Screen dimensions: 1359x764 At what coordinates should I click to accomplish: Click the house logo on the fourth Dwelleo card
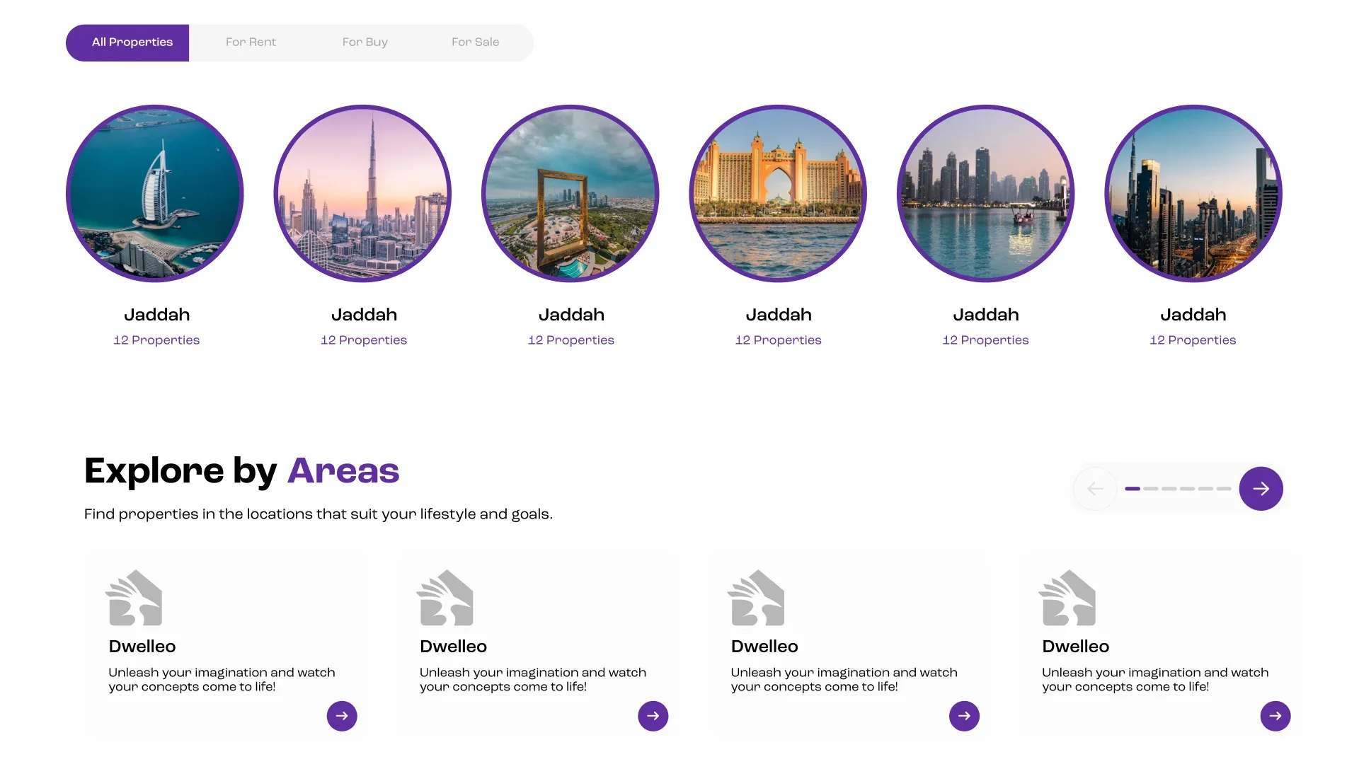pos(1067,598)
